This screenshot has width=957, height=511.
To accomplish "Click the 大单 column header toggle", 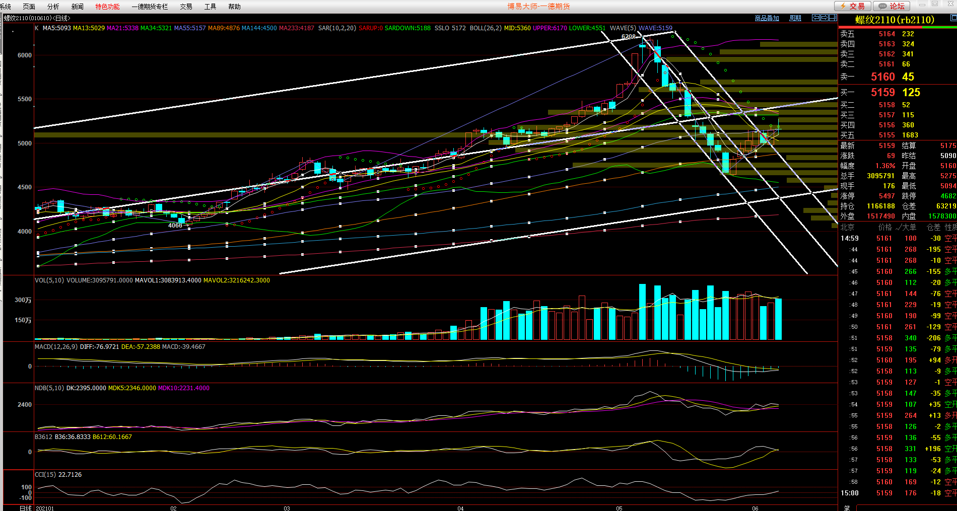I will coord(908,227).
